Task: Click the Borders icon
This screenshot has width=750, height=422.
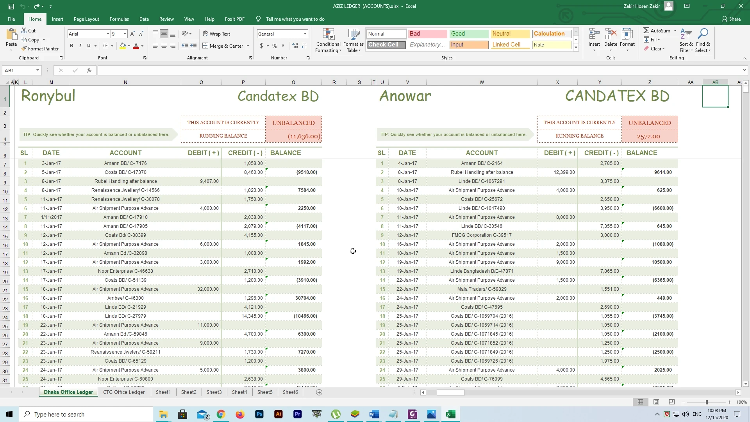Action: 105,46
